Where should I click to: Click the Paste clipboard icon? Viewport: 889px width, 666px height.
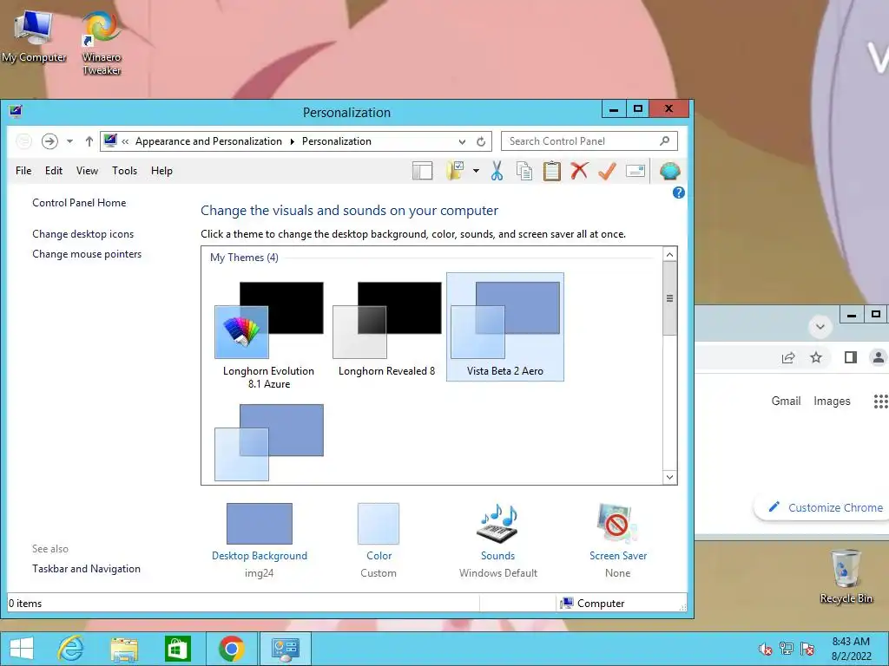click(x=551, y=171)
